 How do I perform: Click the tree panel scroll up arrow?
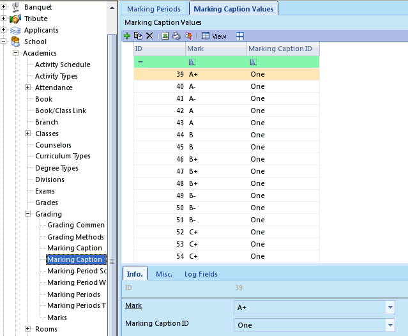112,8
